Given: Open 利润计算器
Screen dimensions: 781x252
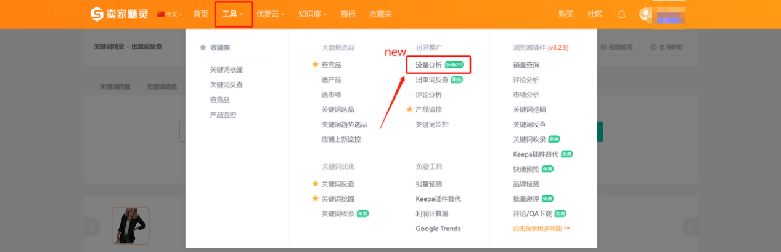Looking at the screenshot, I should (x=432, y=214).
